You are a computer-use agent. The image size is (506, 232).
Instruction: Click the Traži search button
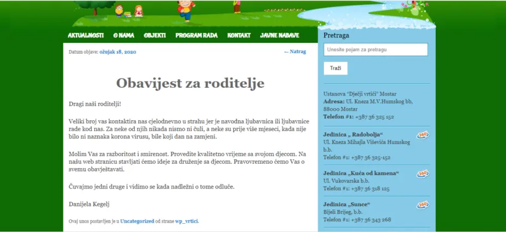pos(336,68)
